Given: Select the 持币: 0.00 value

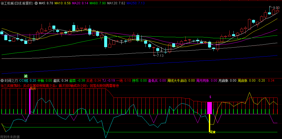Looking at the screenshot, I should point(140,81).
